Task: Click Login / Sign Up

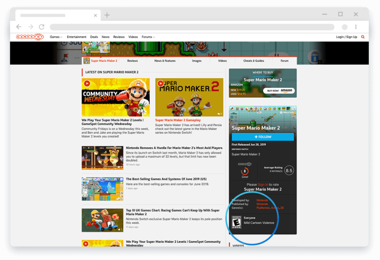Action: (347, 37)
